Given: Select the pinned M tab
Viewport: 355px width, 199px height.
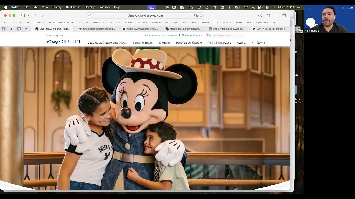Looking at the screenshot, I should coord(19,29).
